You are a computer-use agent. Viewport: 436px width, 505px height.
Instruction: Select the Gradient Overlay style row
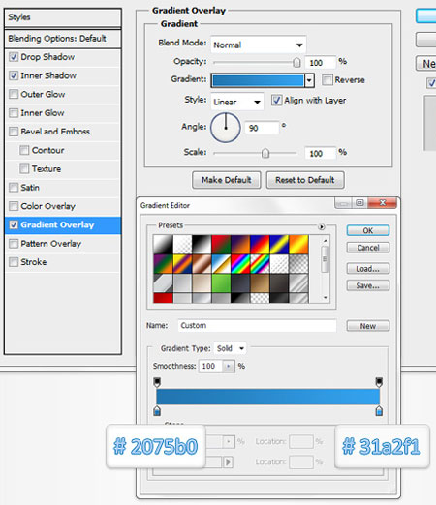point(63,224)
